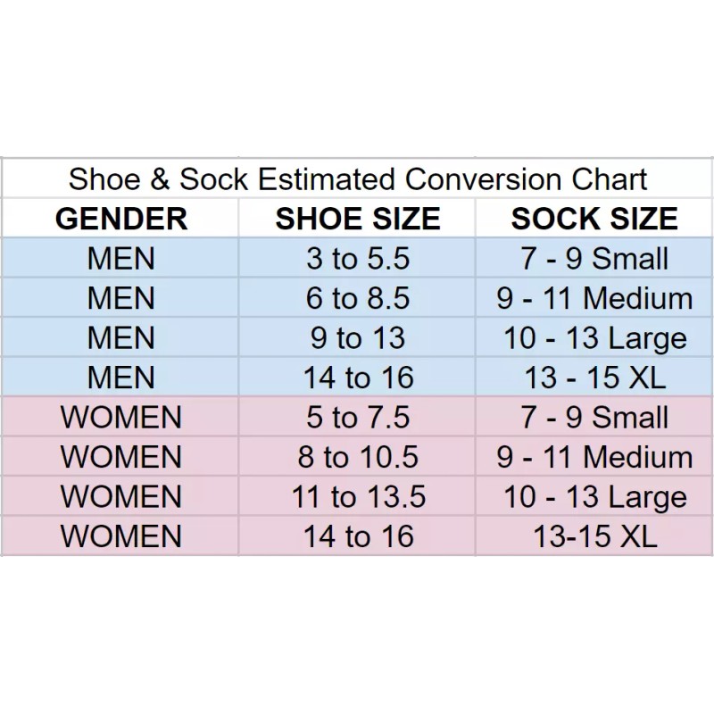The image size is (714, 714).
Task: Click the "6 to 8.5" shoe size cell
Action: click(x=358, y=298)
